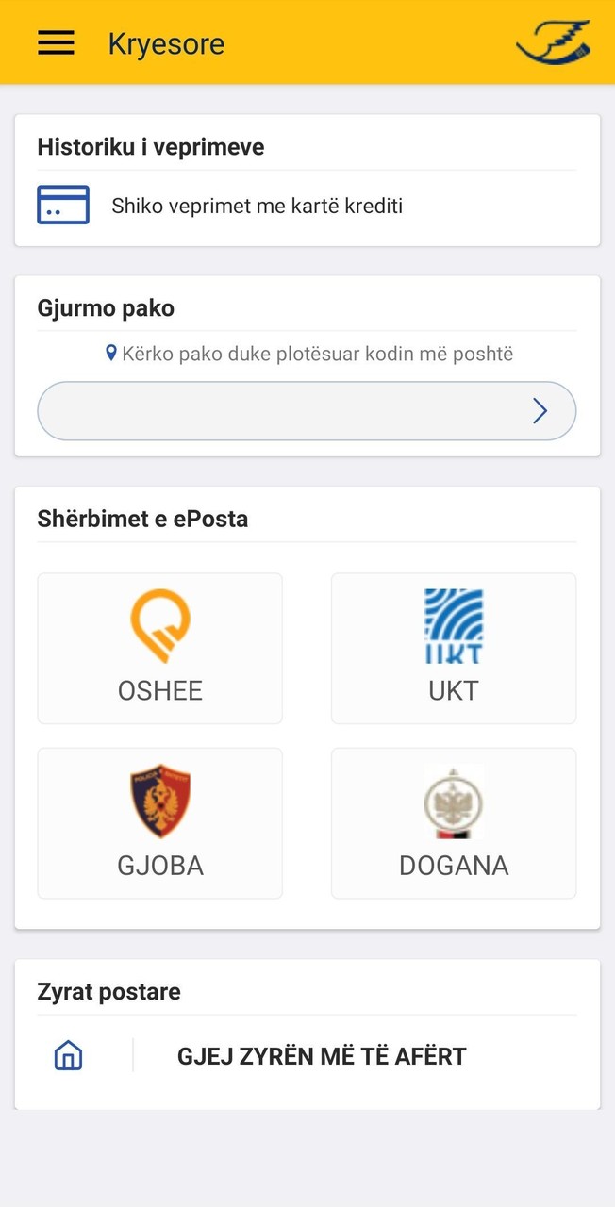The width and height of the screenshot is (615, 1207).
Task: Select the Historiku i veprimeve section
Action: click(151, 146)
